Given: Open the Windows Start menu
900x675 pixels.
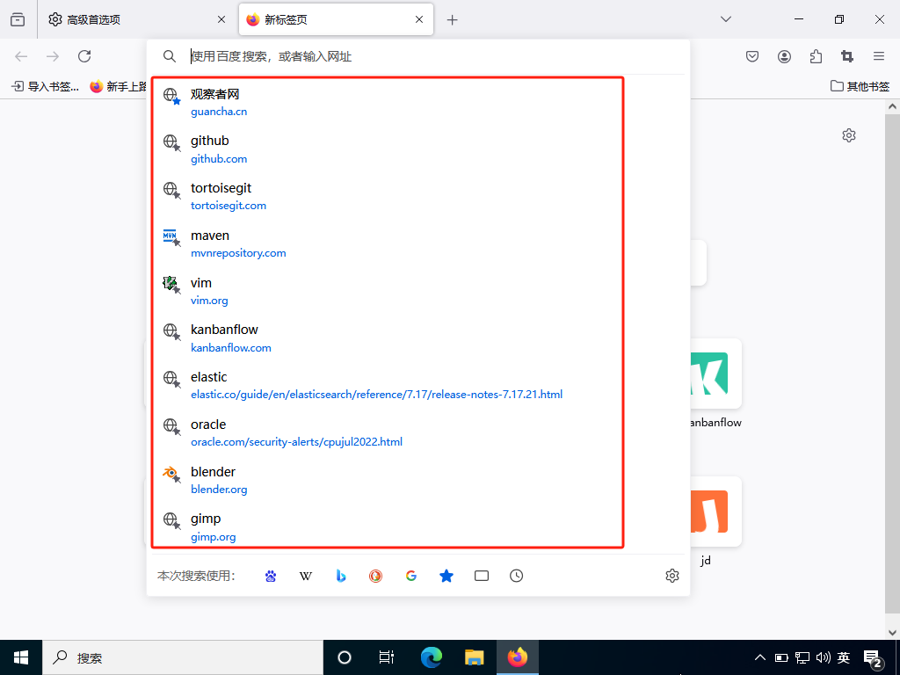Looking at the screenshot, I should [x=21, y=657].
